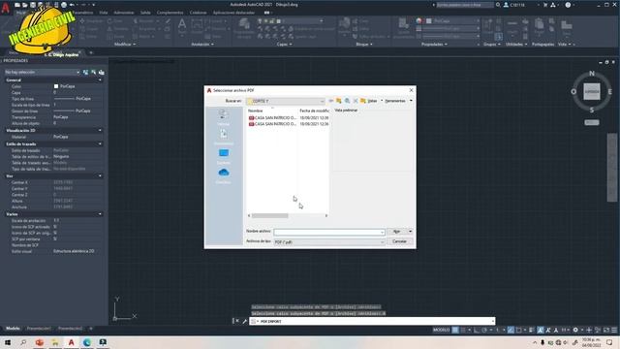Click the Quick Select icon in Propiedades panel
The image size is (620, 349).
102,72
